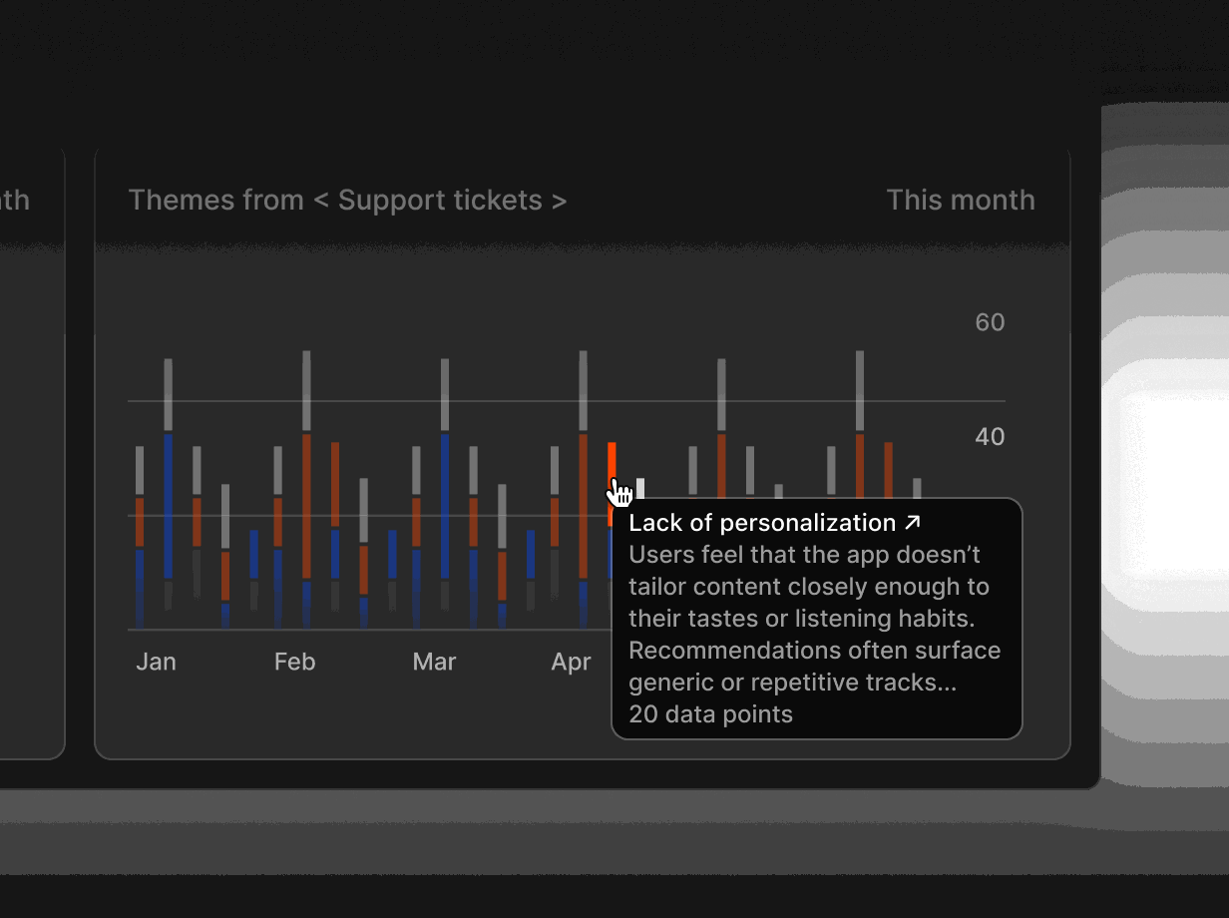Screen dimensions: 1229x918
Task: Click the tall blue bar above Jan
Action: click(168, 506)
